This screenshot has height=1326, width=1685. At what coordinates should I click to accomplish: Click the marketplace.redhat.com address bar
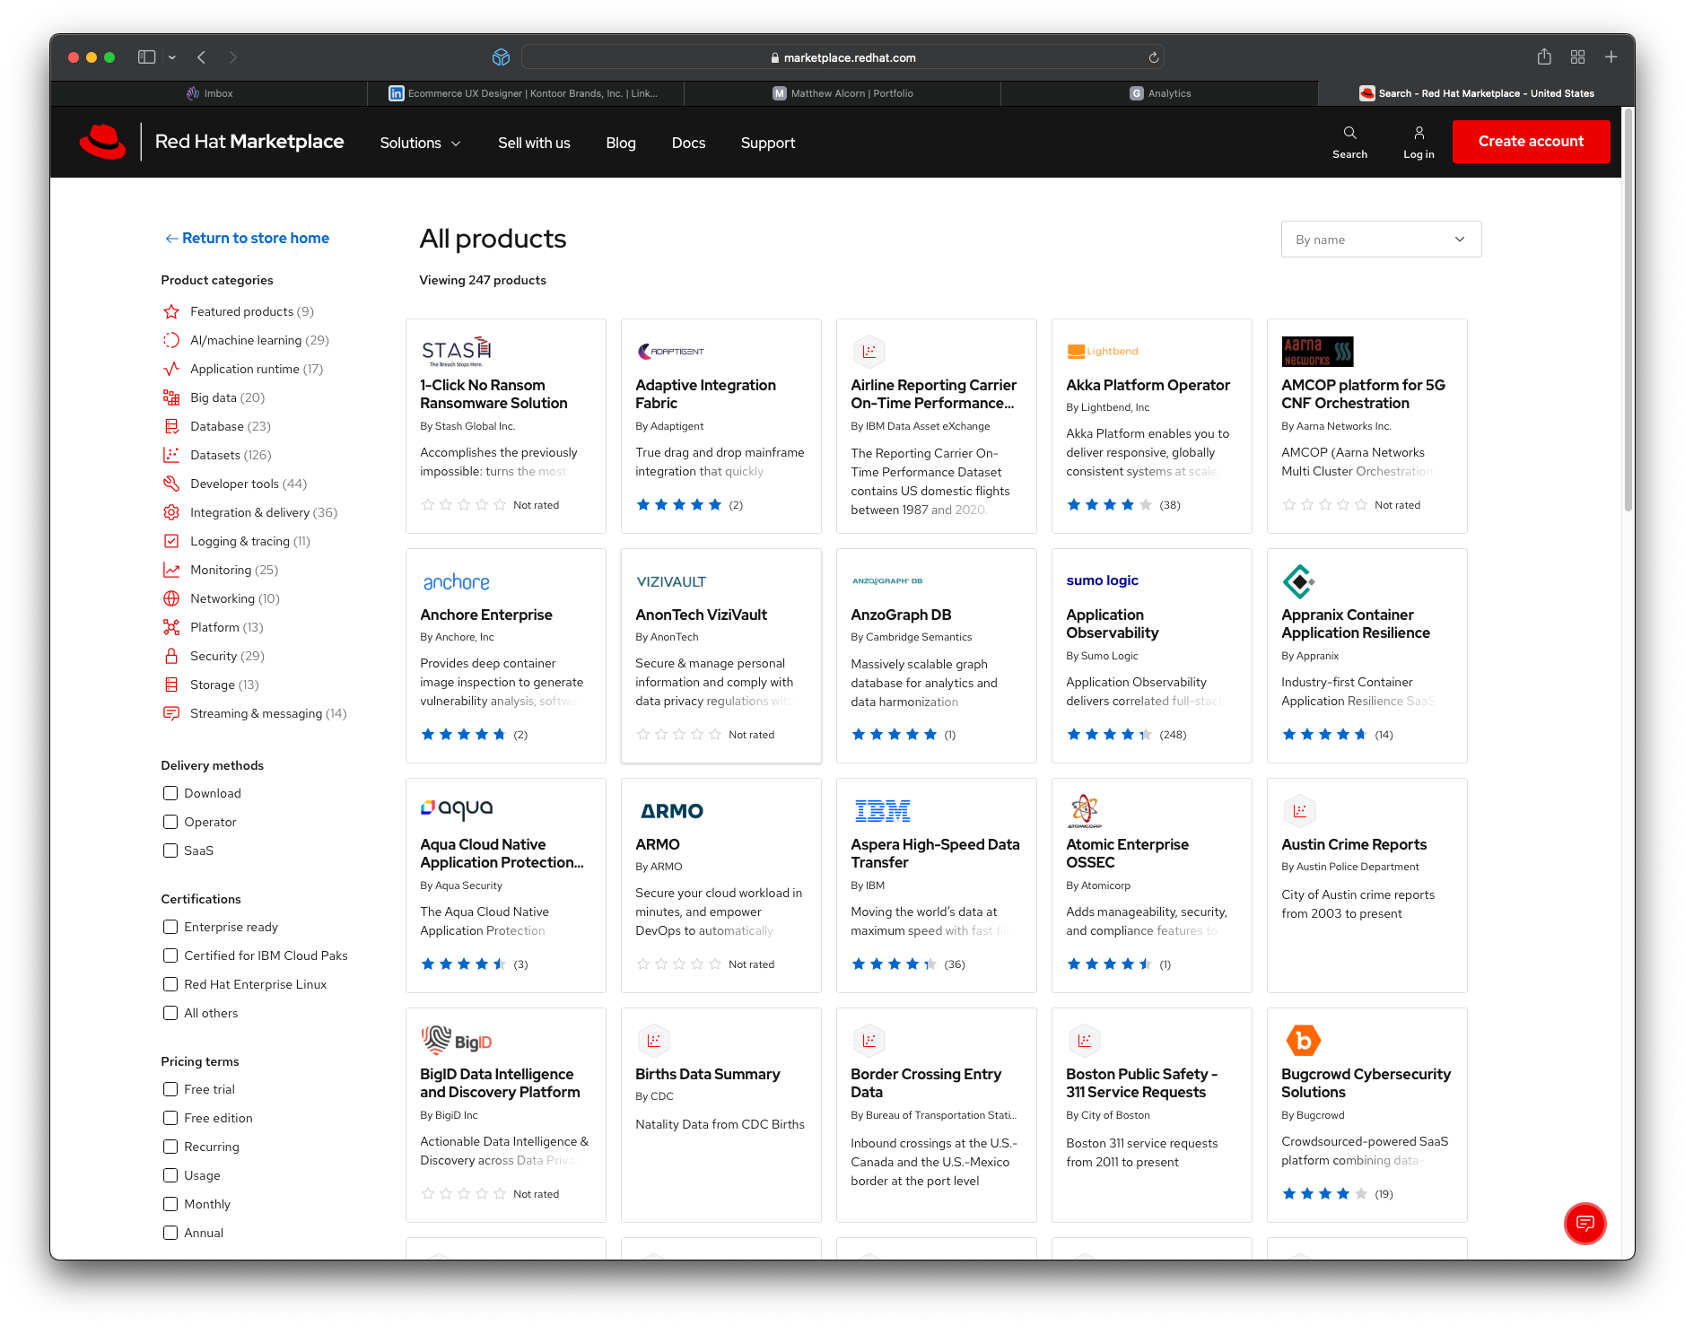click(x=842, y=57)
